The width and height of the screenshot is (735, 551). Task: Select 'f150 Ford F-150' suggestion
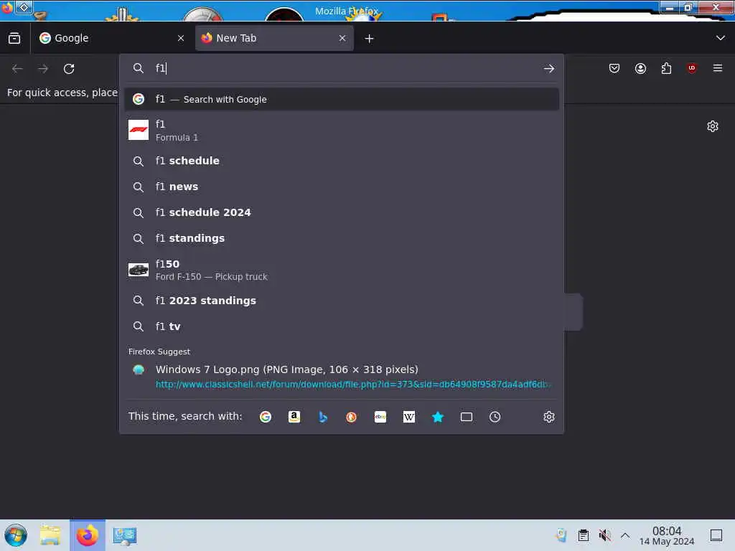tap(342, 270)
